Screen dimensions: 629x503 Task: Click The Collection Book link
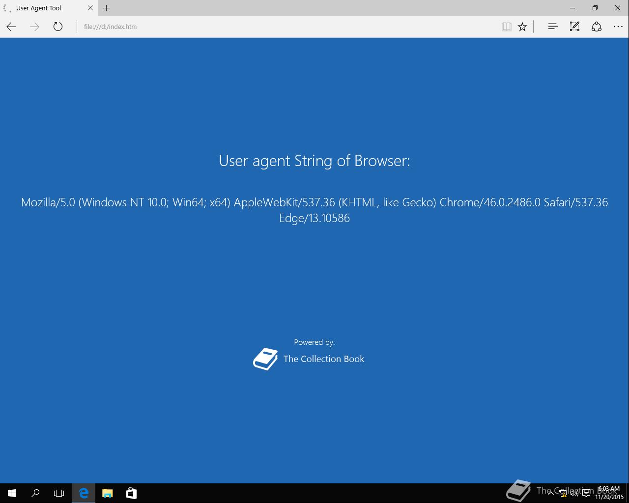(324, 359)
